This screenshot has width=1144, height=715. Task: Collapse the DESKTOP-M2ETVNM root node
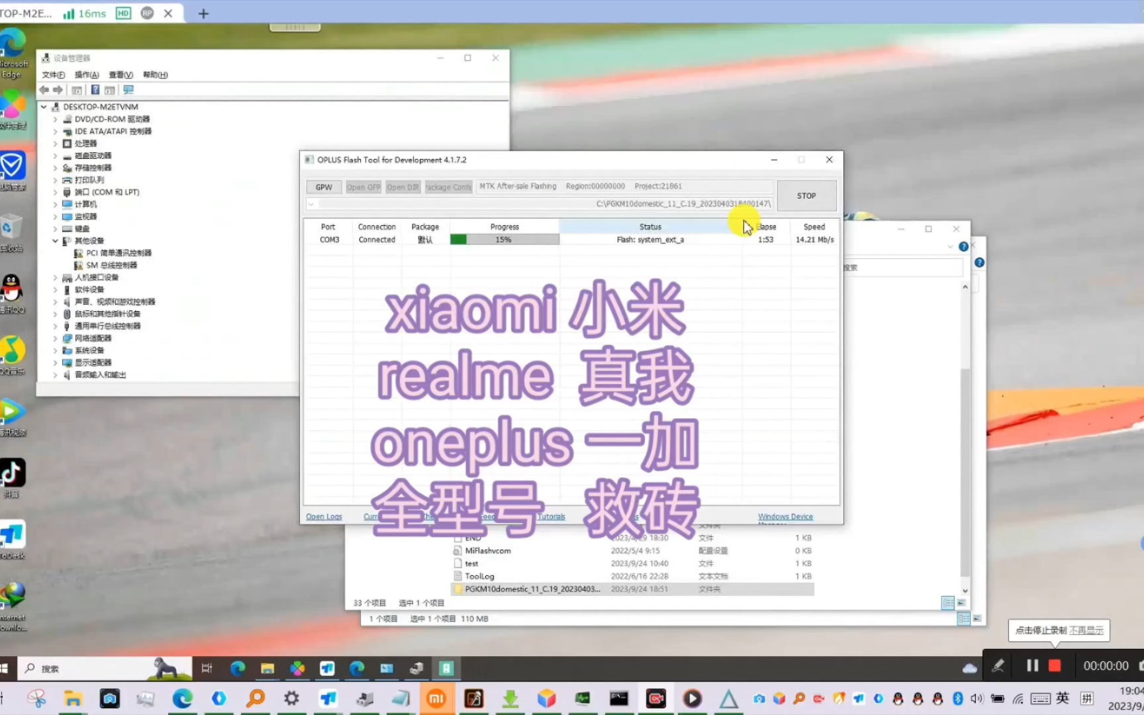click(x=44, y=107)
